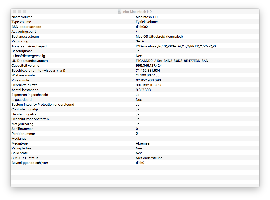This screenshot has height=200, width=270.
Task: Click the 'Bestandssysteem' row label
Action: coord(25,36)
